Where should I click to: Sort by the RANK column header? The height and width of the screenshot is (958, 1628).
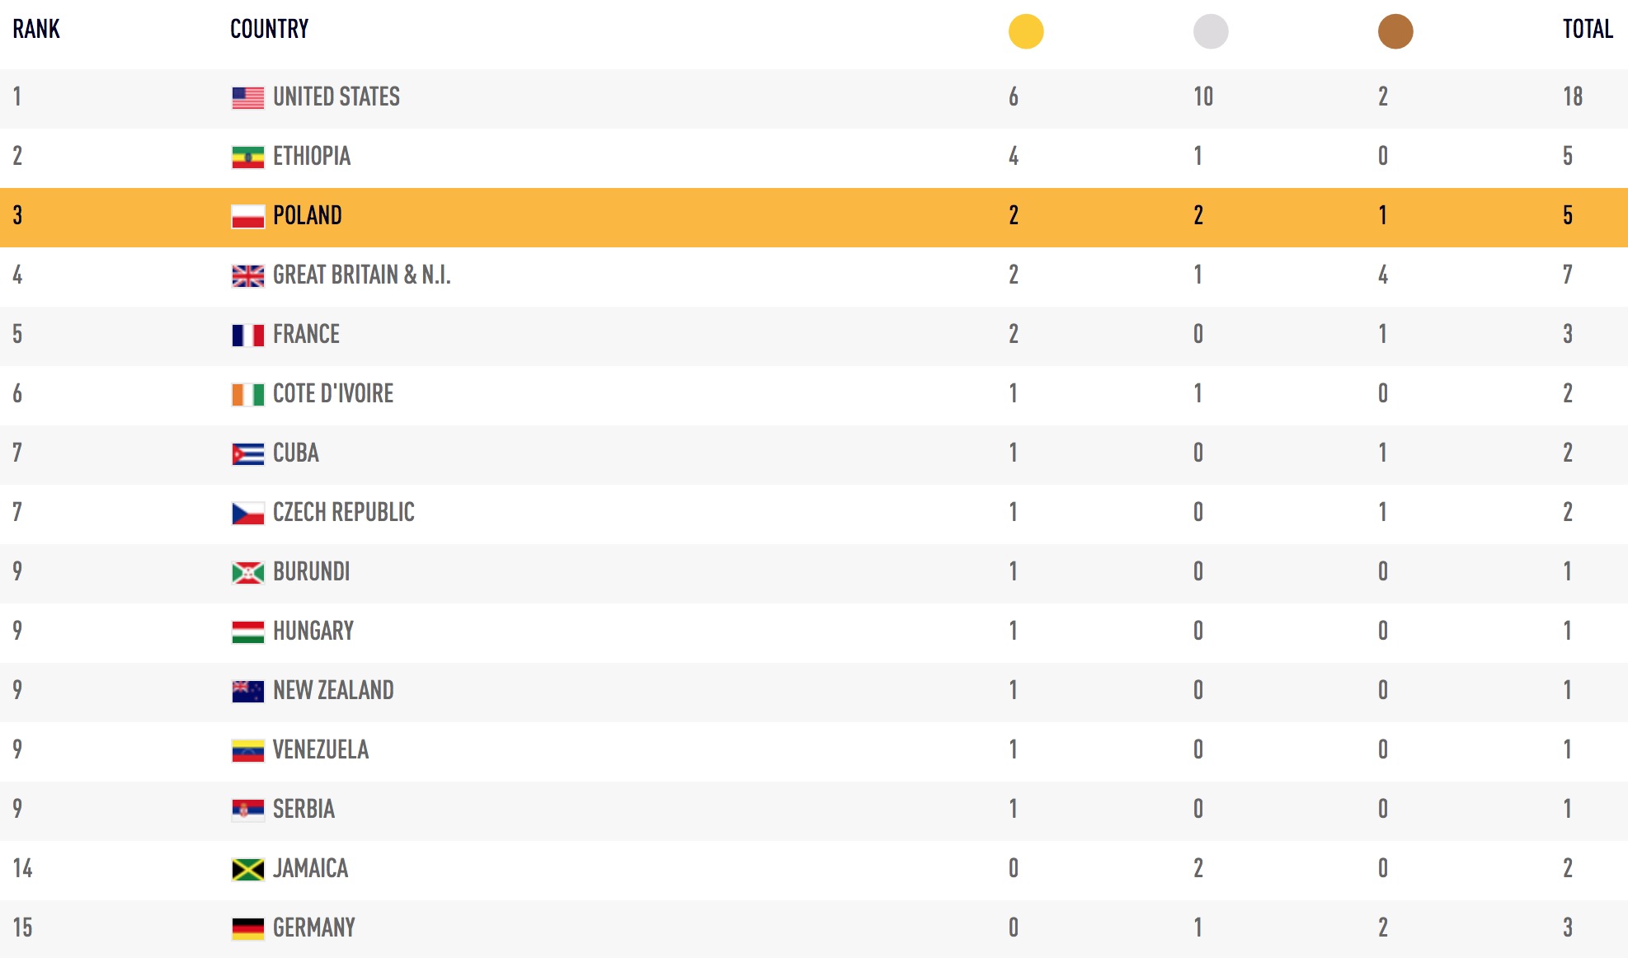point(36,29)
